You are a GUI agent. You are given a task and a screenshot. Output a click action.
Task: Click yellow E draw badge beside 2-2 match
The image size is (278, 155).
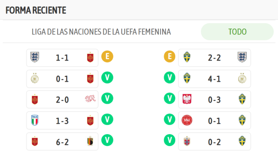[x=169, y=57]
